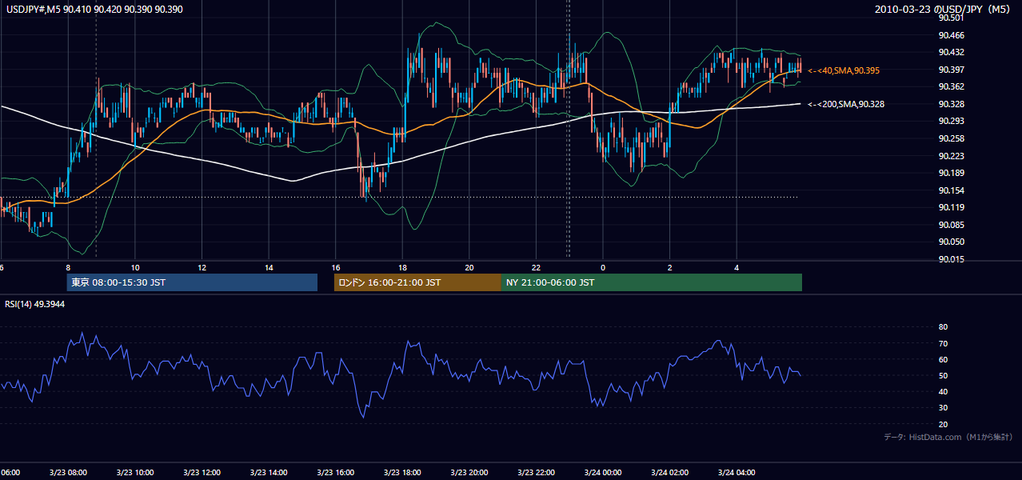The width and height of the screenshot is (1022, 480).
Task: Click the 3/24 00:00 date axis label
Action: [603, 473]
